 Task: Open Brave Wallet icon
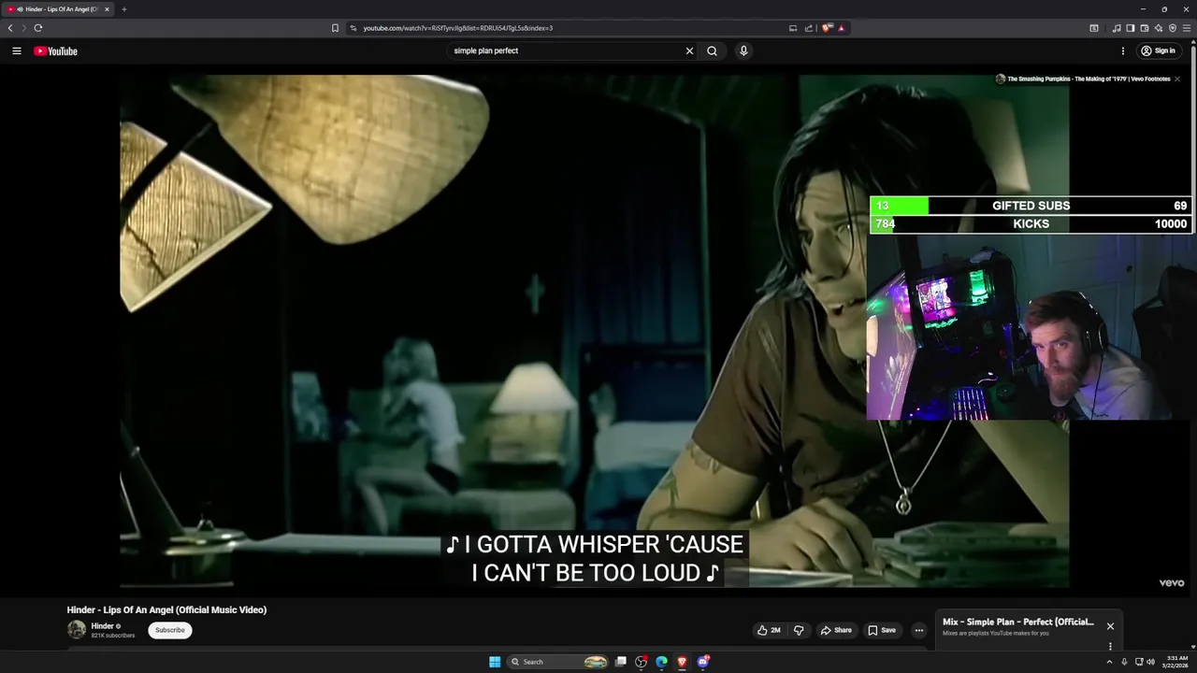coord(1144,28)
